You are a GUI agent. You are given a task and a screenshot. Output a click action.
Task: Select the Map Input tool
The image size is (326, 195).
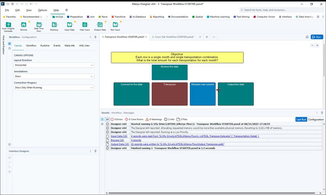point(85,26)
